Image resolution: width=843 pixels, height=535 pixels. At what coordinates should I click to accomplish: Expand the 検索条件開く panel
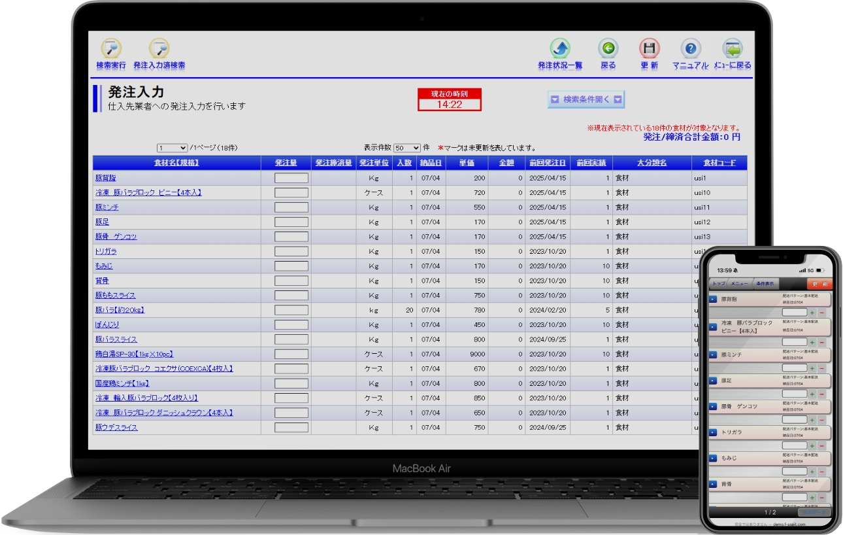coord(586,99)
